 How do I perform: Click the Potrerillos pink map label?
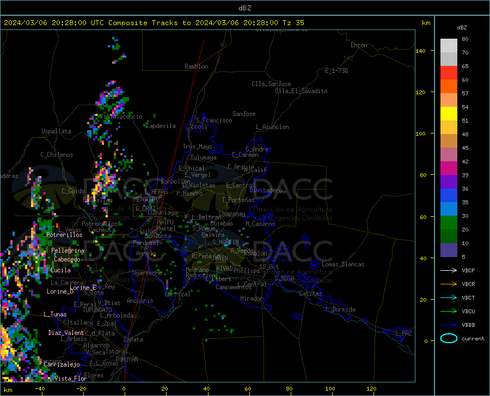click(x=64, y=235)
